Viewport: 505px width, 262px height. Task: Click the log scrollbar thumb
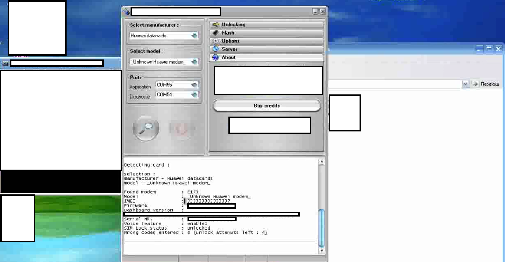pyautogui.click(x=321, y=228)
